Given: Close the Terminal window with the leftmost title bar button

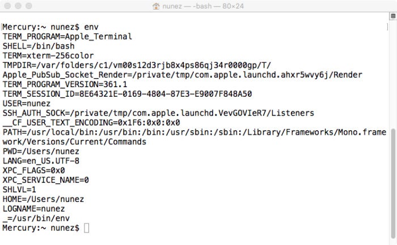Looking at the screenshot, I should pyautogui.click(x=7, y=6).
